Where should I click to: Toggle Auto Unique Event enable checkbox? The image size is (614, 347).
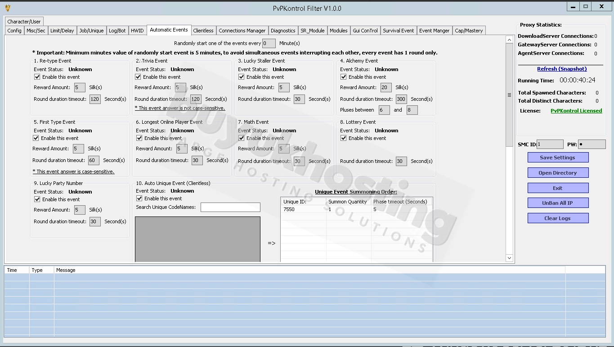pos(139,198)
